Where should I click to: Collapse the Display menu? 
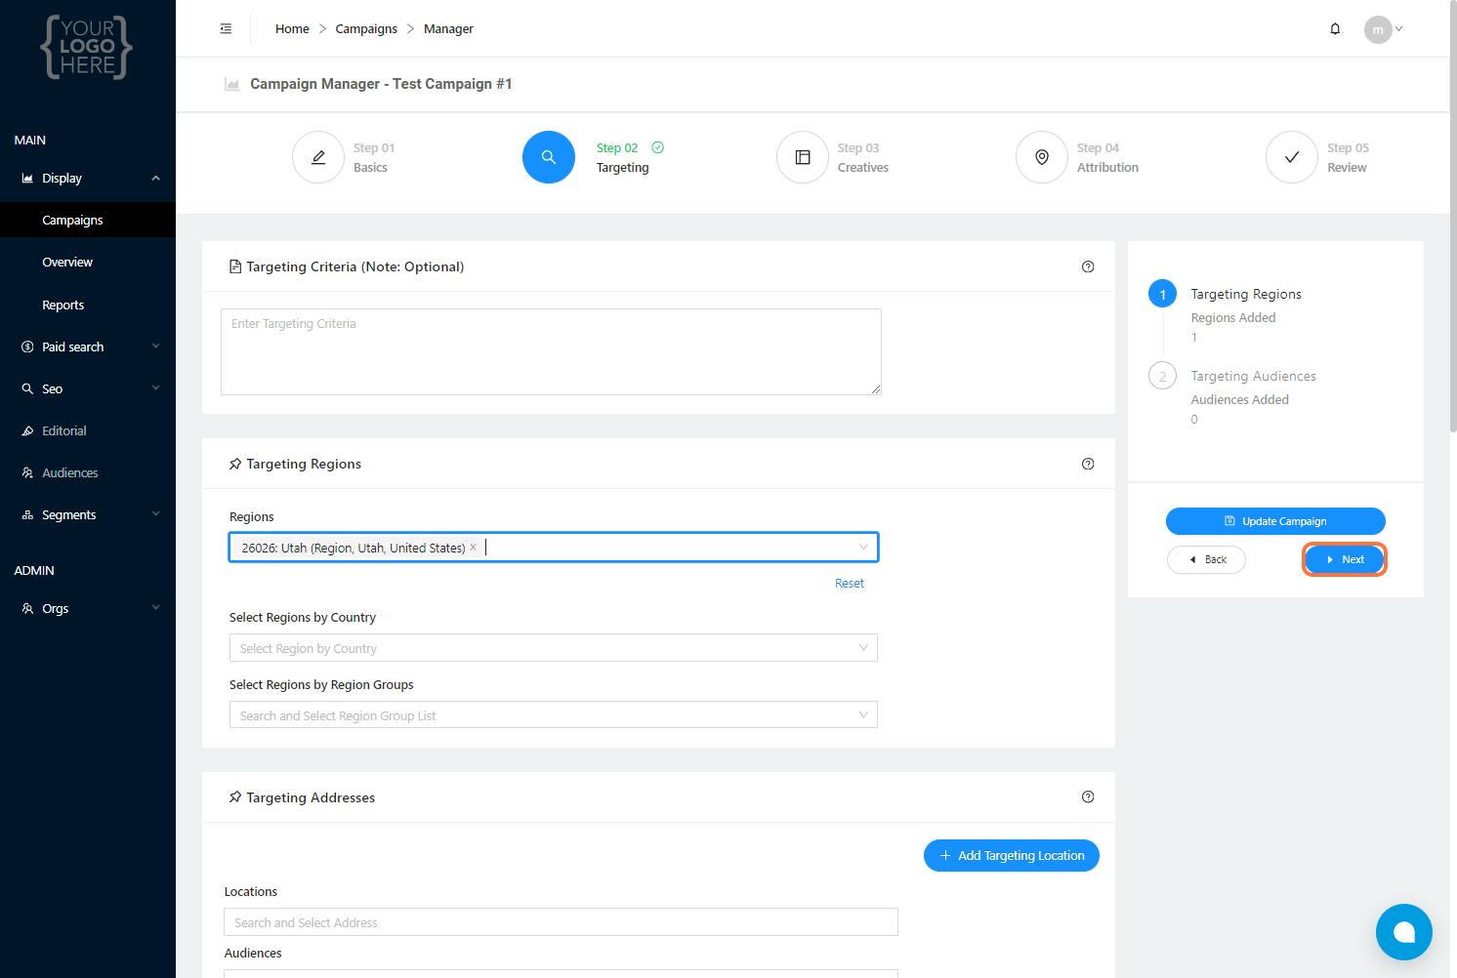tap(155, 178)
